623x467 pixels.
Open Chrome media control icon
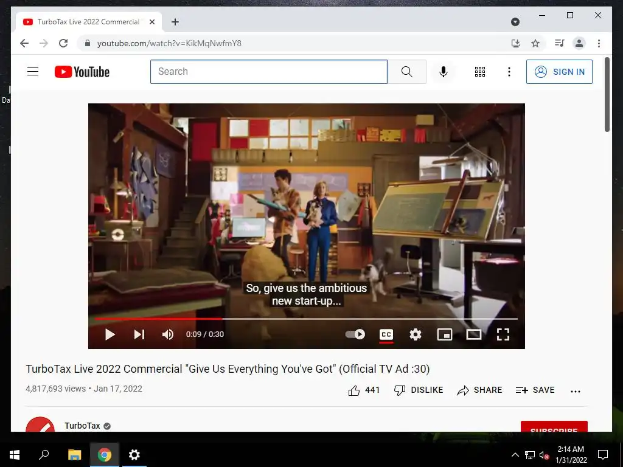pyautogui.click(x=560, y=43)
